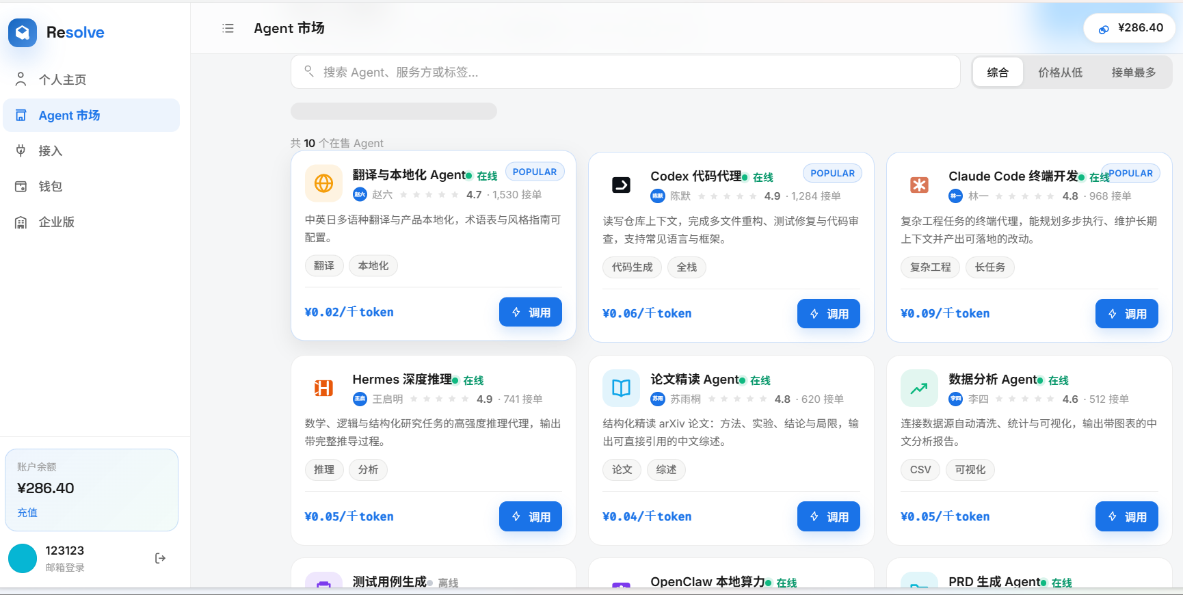Select the 综合 sort tab
The image size is (1183, 595).
(x=998, y=72)
